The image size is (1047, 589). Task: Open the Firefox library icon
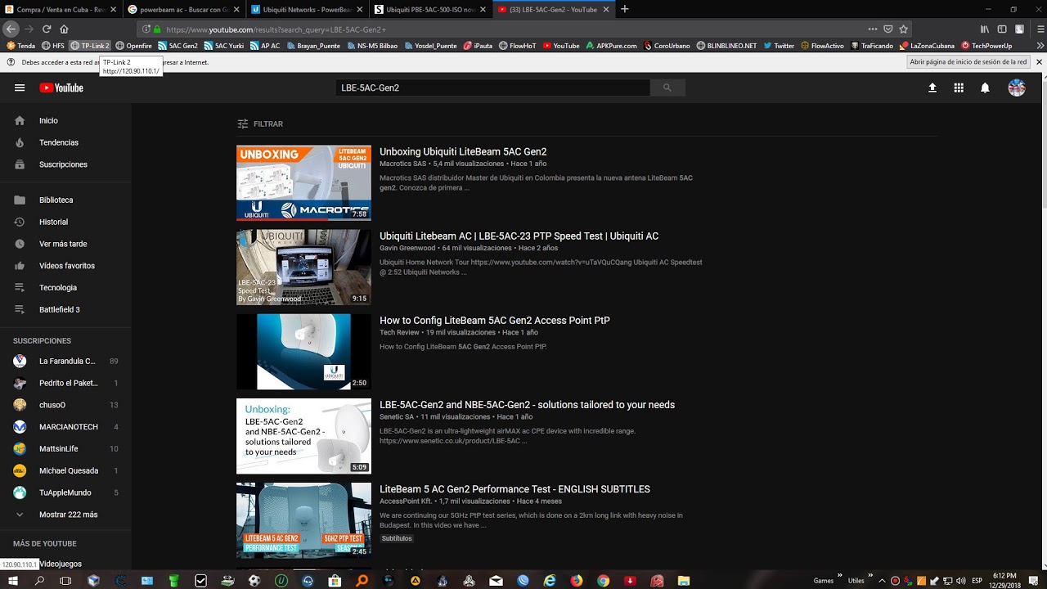pos(985,29)
